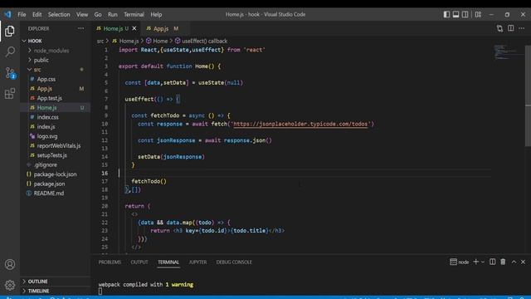Switch to the DEBUG CONSOLE tab
Image resolution: width=531 pixels, height=299 pixels.
[234, 262]
